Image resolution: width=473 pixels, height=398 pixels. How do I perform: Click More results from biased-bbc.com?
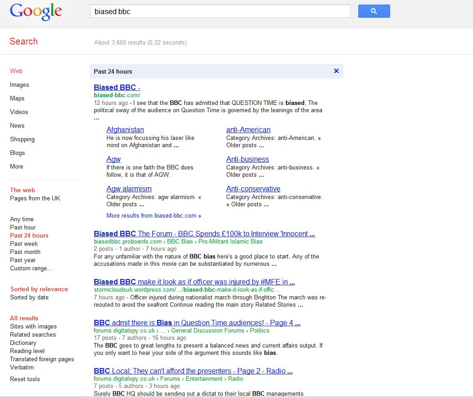[154, 215]
